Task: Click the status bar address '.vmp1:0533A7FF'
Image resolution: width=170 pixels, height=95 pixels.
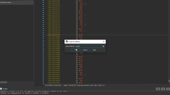Action: (69, 85)
